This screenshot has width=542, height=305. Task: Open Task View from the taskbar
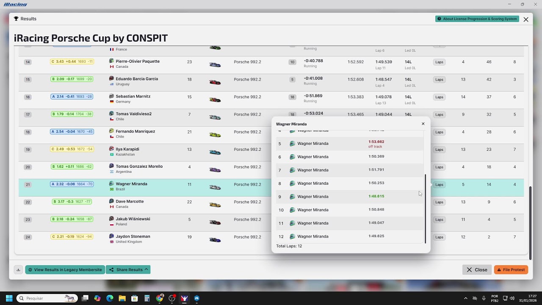point(85,298)
